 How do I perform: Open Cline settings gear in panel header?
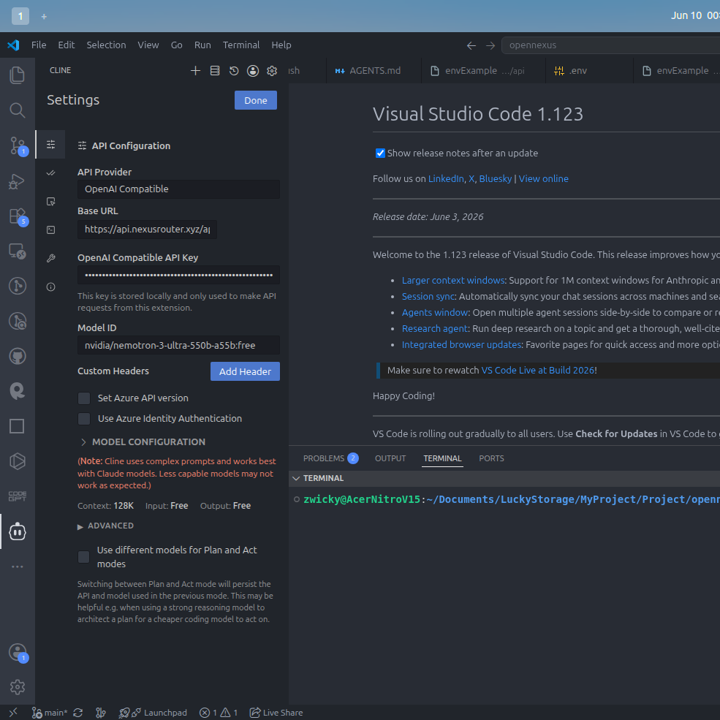[x=272, y=71]
